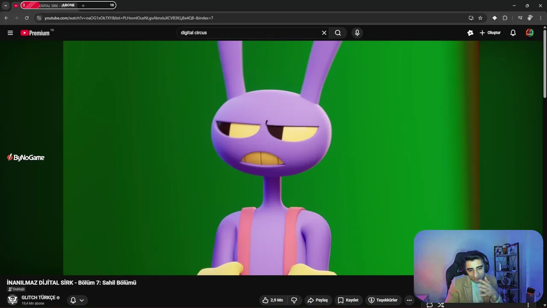Click the 19,4 Mn abone text

(33, 304)
